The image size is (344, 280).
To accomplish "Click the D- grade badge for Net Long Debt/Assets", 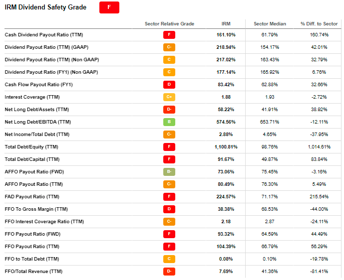I will click(169, 110).
